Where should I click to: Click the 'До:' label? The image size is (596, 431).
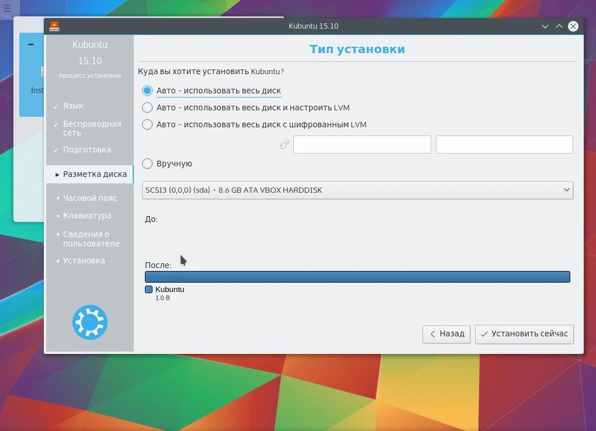click(x=151, y=220)
